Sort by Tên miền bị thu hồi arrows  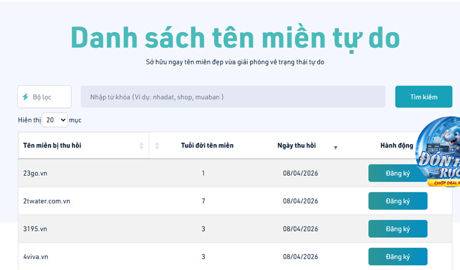(141, 146)
